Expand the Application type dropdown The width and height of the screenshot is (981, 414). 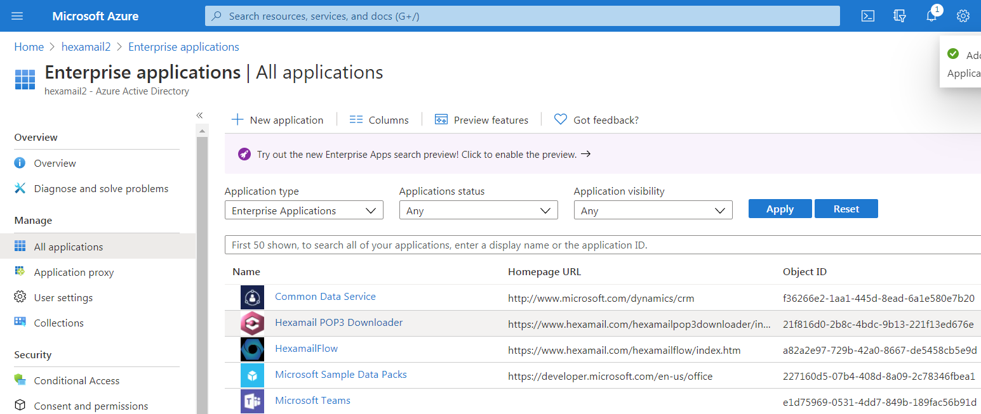(304, 210)
